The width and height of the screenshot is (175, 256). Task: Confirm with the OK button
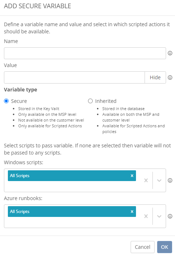tap(165, 247)
